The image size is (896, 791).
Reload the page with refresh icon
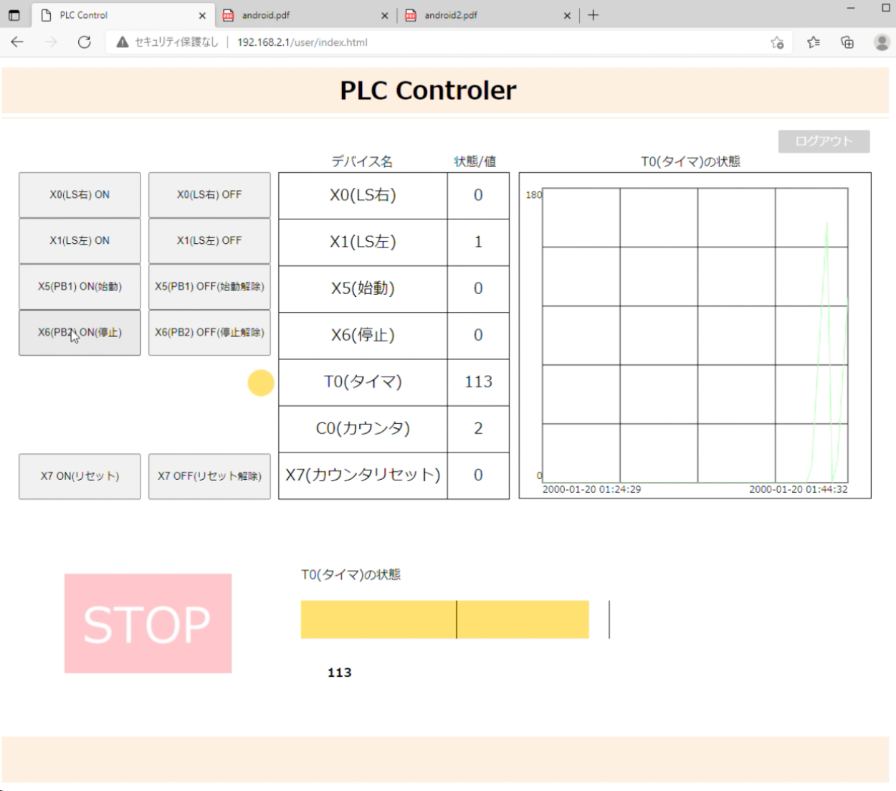click(x=85, y=42)
